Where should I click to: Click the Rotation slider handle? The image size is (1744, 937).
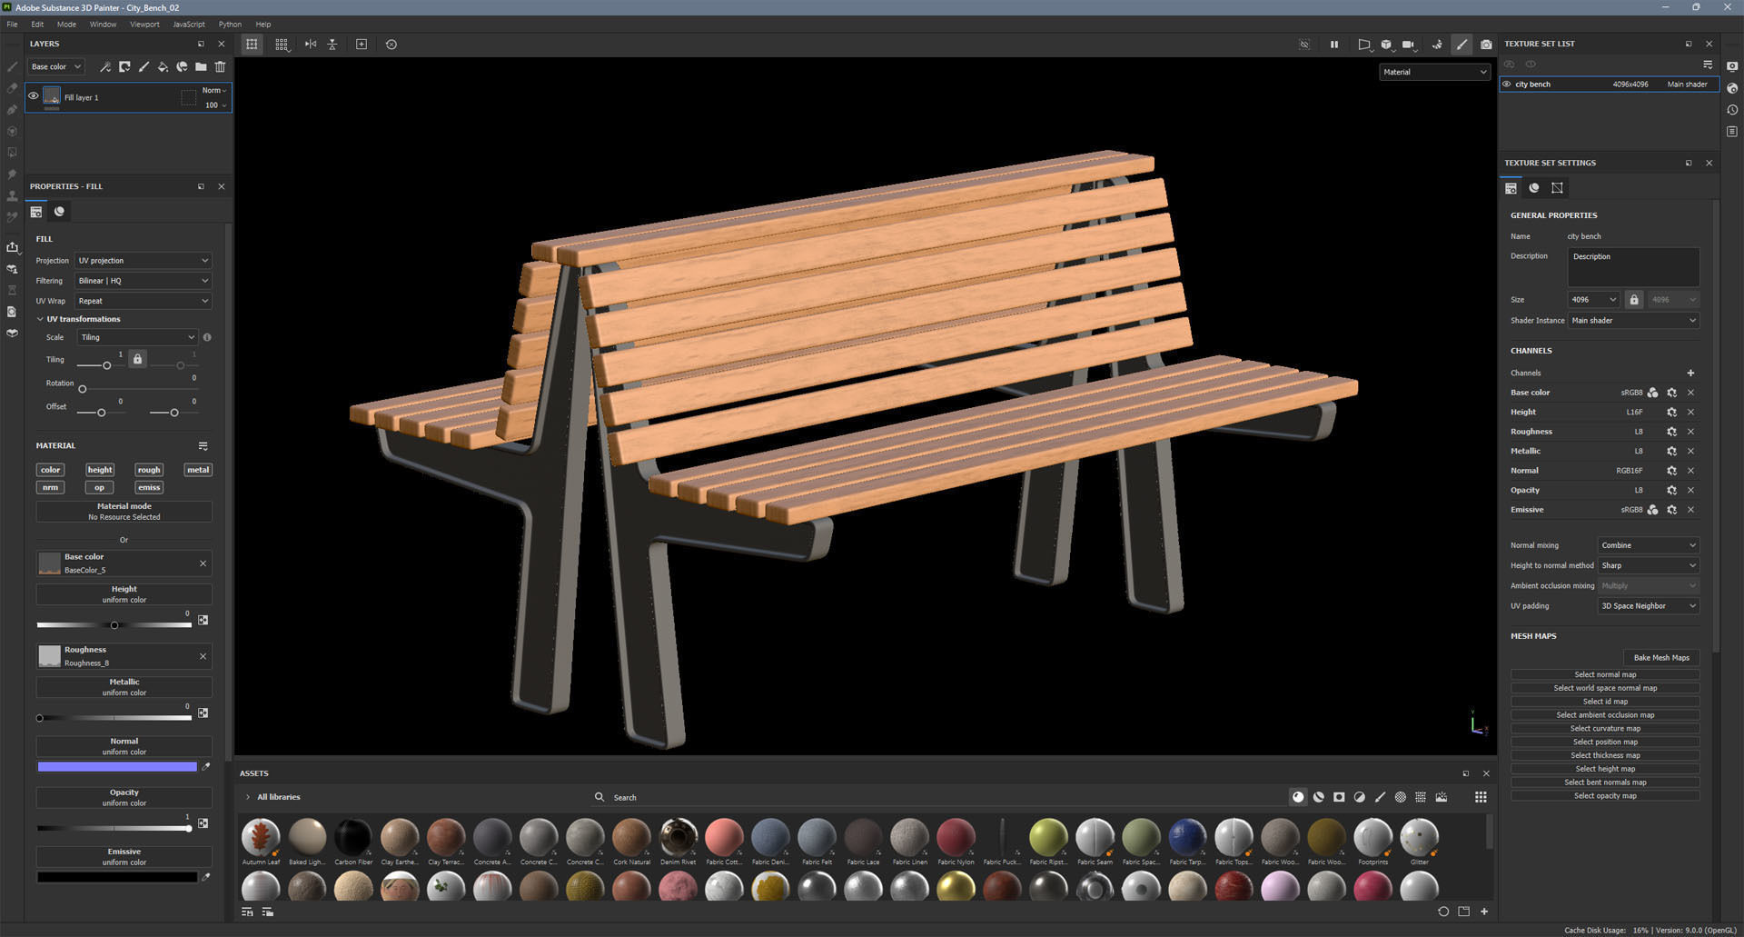click(x=83, y=389)
